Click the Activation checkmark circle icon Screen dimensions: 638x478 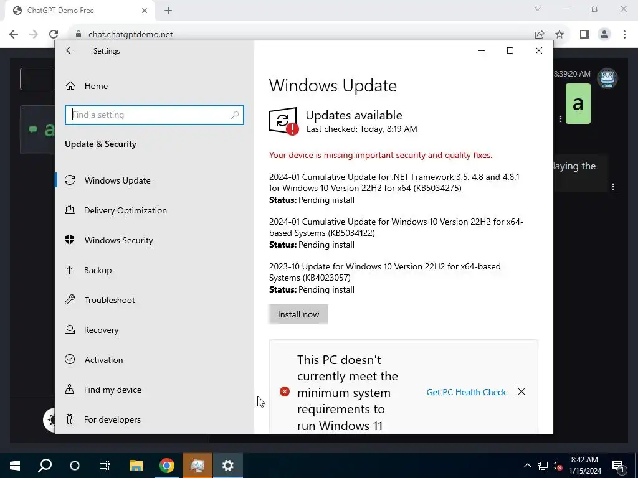pos(70,359)
